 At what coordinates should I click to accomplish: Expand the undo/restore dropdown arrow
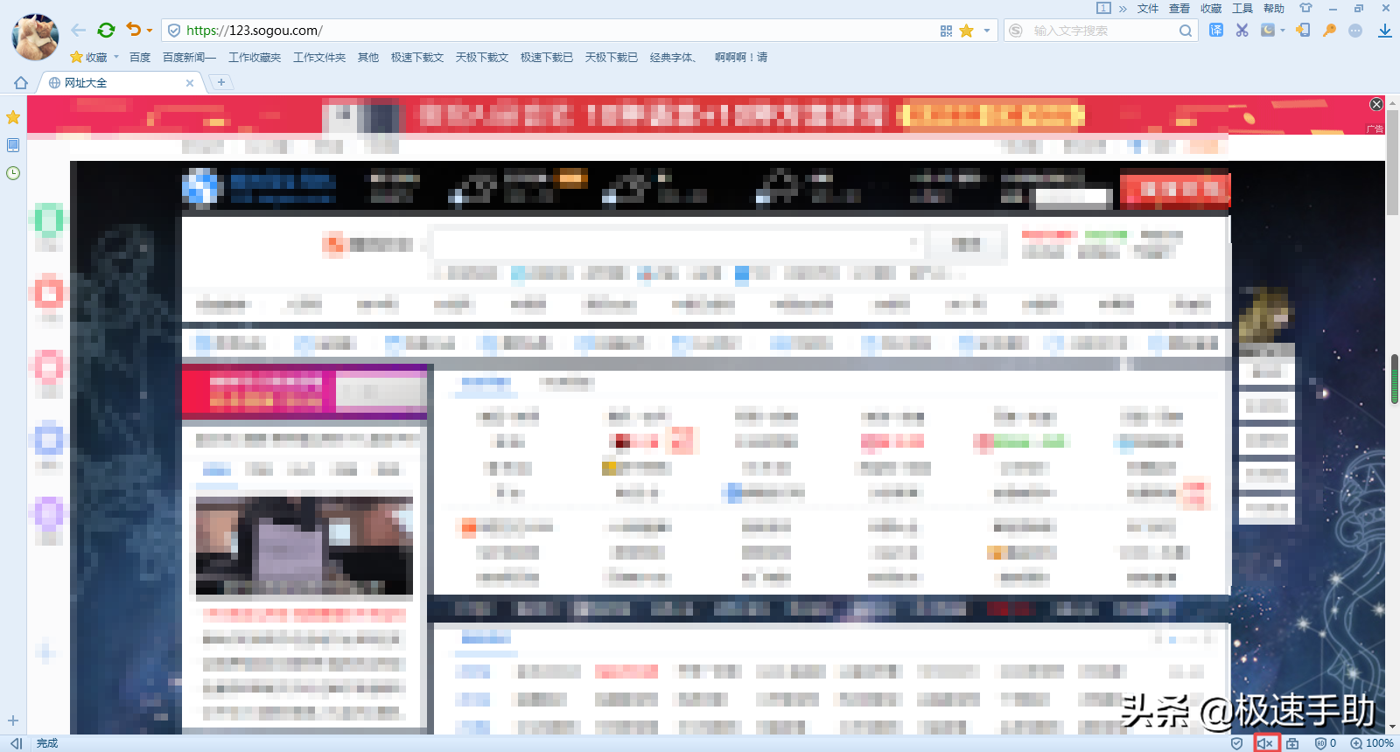(x=150, y=31)
